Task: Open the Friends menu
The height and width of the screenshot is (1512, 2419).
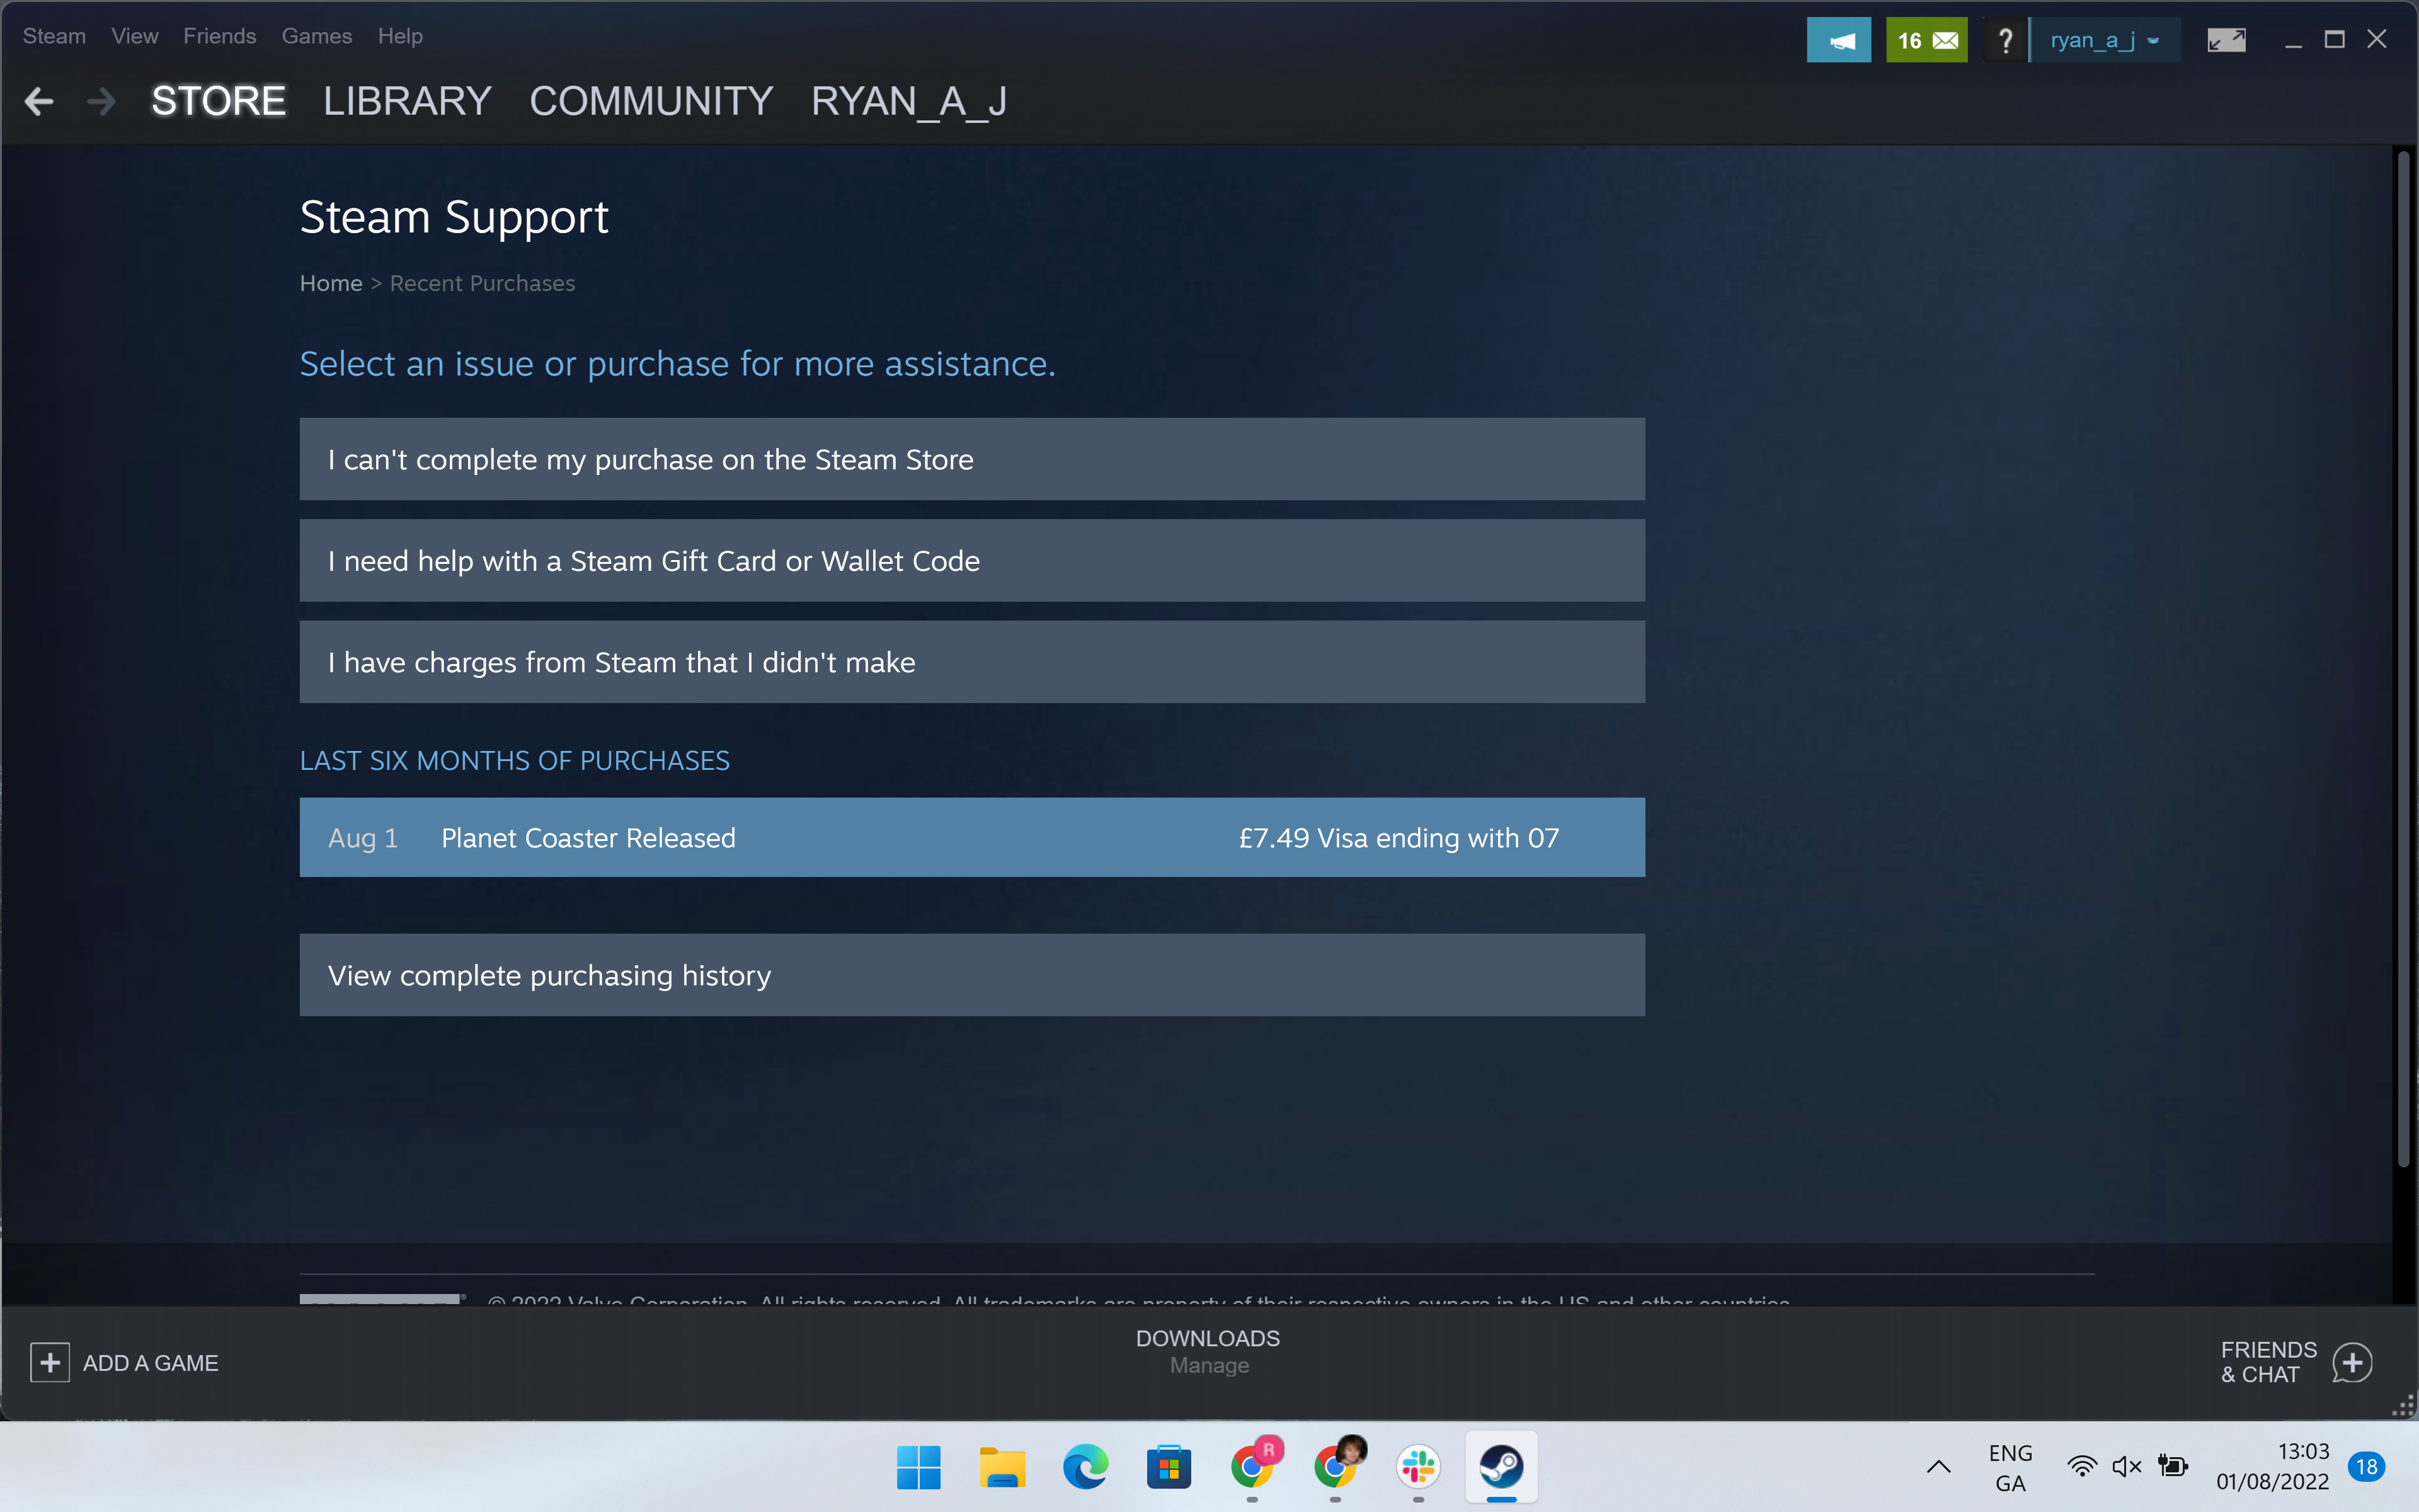Action: 220,36
